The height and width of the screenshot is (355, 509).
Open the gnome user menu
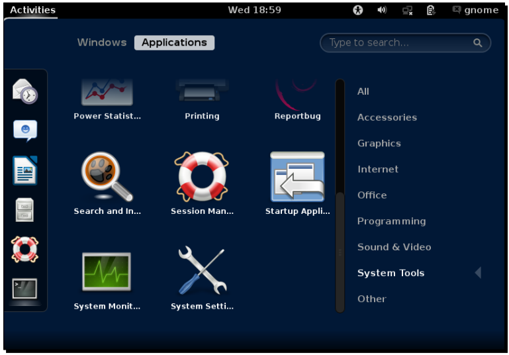click(475, 10)
